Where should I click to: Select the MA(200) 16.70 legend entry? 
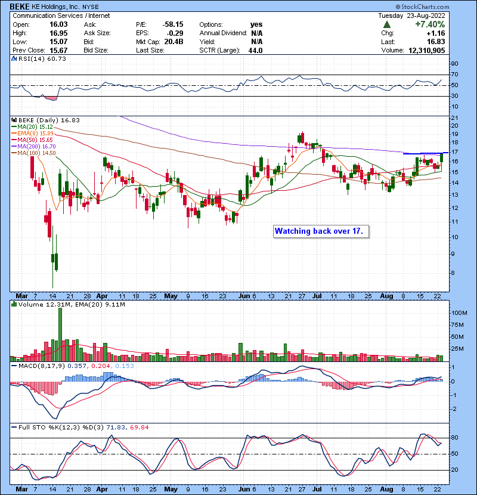(x=33, y=147)
